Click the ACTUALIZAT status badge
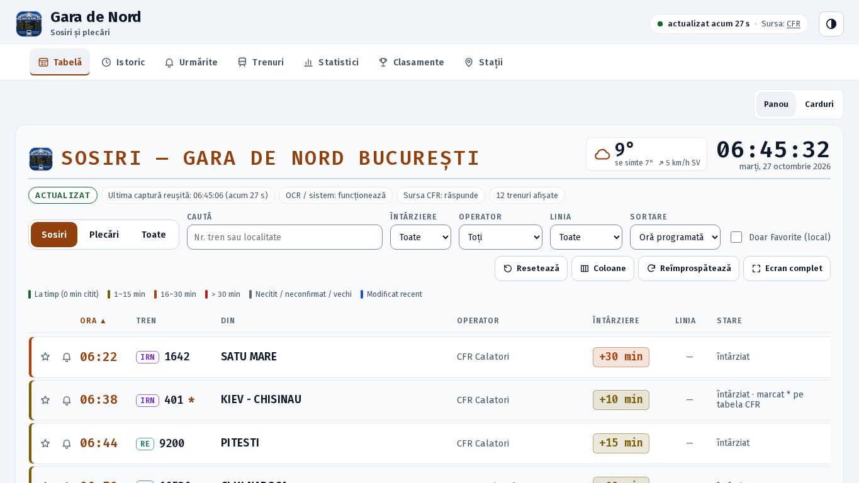 [x=63, y=196]
